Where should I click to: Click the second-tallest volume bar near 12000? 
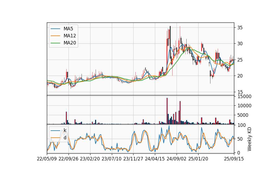pyautogui.click(x=180, y=113)
